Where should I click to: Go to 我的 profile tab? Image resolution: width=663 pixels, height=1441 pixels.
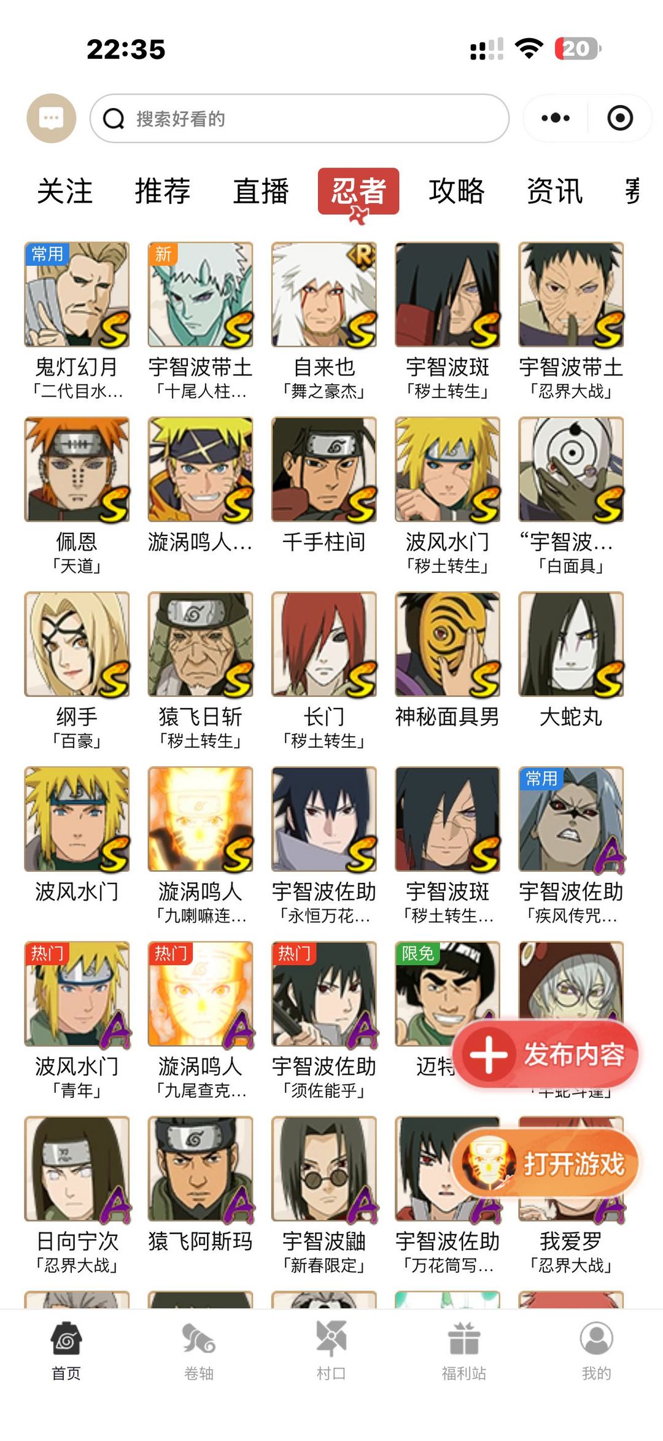click(597, 1351)
